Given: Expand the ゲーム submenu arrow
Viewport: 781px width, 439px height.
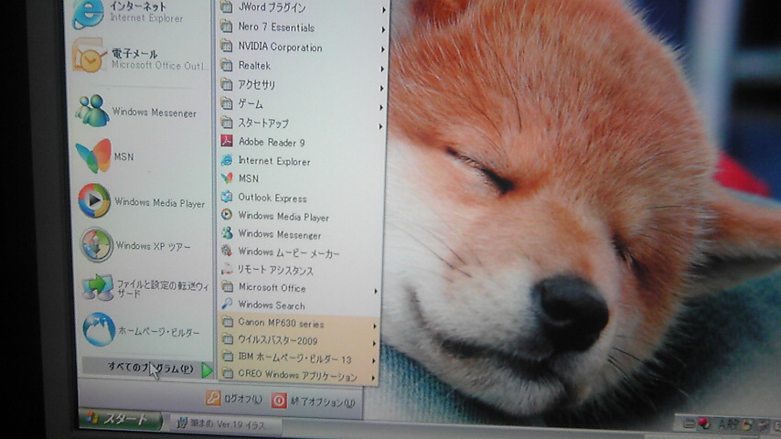Looking at the screenshot, I should click(x=381, y=108).
